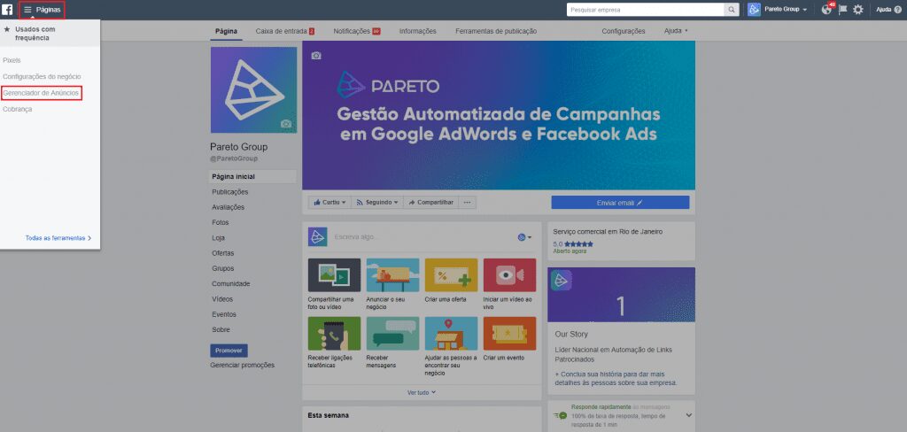Click the 'Promover' button

[x=229, y=350]
